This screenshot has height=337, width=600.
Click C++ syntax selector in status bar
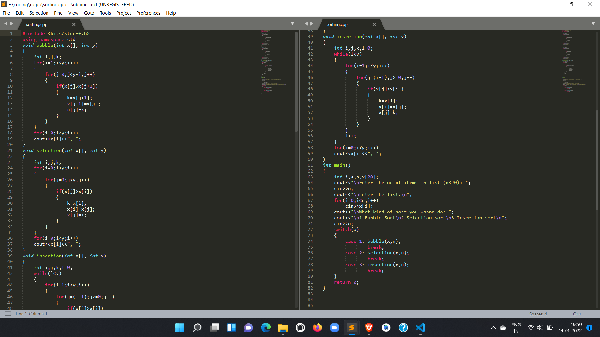(577, 314)
